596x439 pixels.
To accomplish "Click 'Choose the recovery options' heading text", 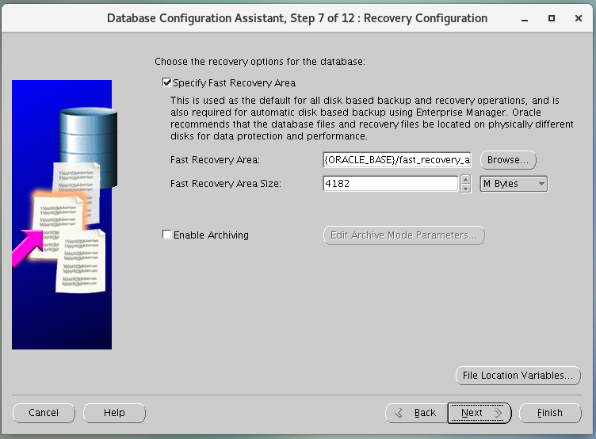I will tap(260, 62).
